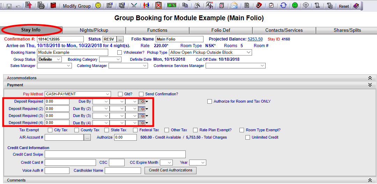The height and width of the screenshot is (184, 377).
Task: Open calendar picker for Due By (2)
Action: coord(142,109)
